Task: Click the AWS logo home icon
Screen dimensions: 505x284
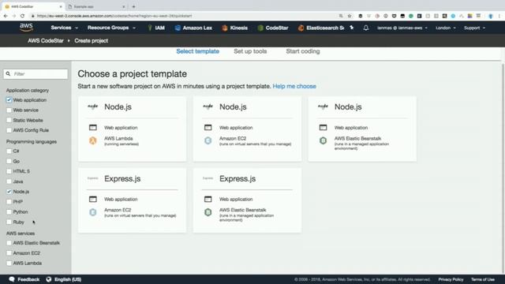Action: pos(26,28)
